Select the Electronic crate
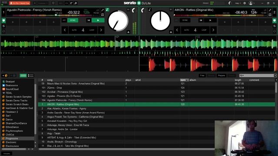The height and width of the screenshot is (156, 278). click(11, 142)
